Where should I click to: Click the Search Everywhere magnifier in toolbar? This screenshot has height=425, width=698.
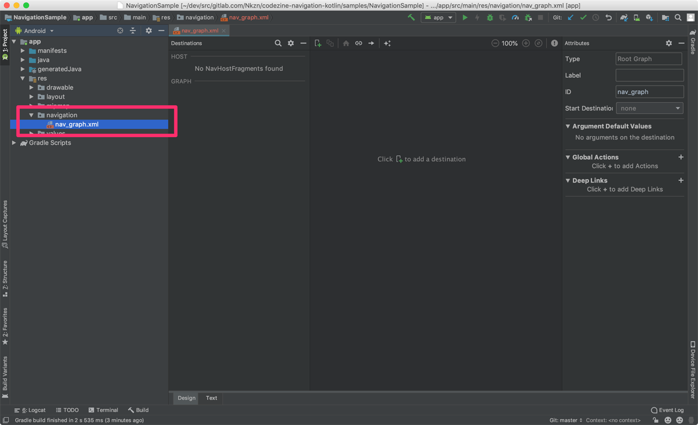tap(678, 17)
